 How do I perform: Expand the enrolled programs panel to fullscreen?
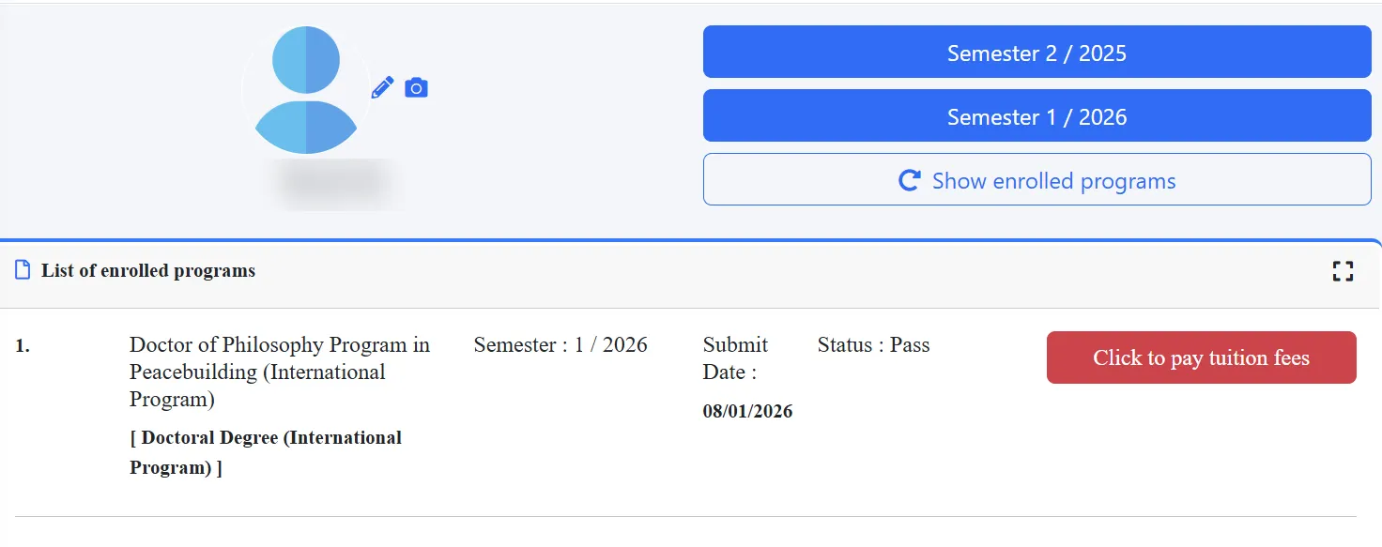click(1343, 272)
